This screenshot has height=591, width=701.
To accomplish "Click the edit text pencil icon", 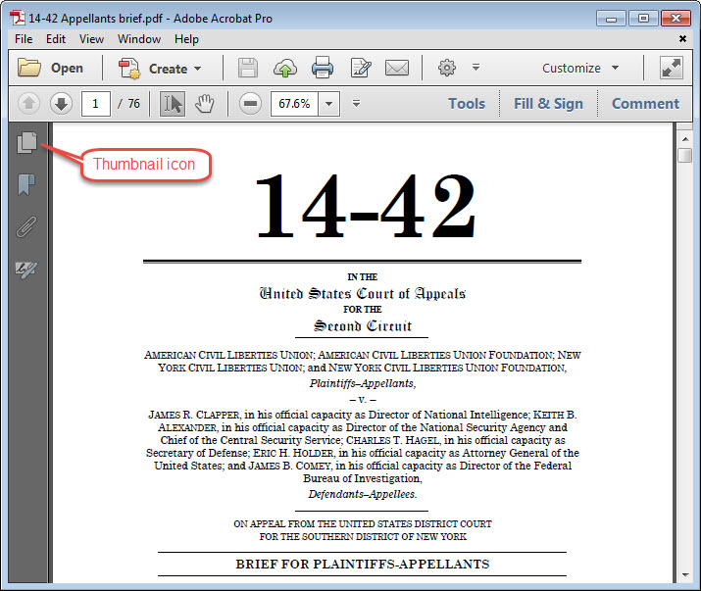I will [360, 68].
